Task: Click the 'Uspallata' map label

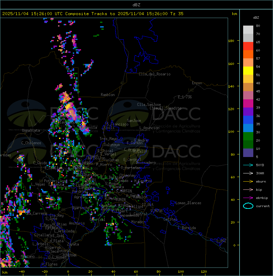Action: [x=31, y=130]
